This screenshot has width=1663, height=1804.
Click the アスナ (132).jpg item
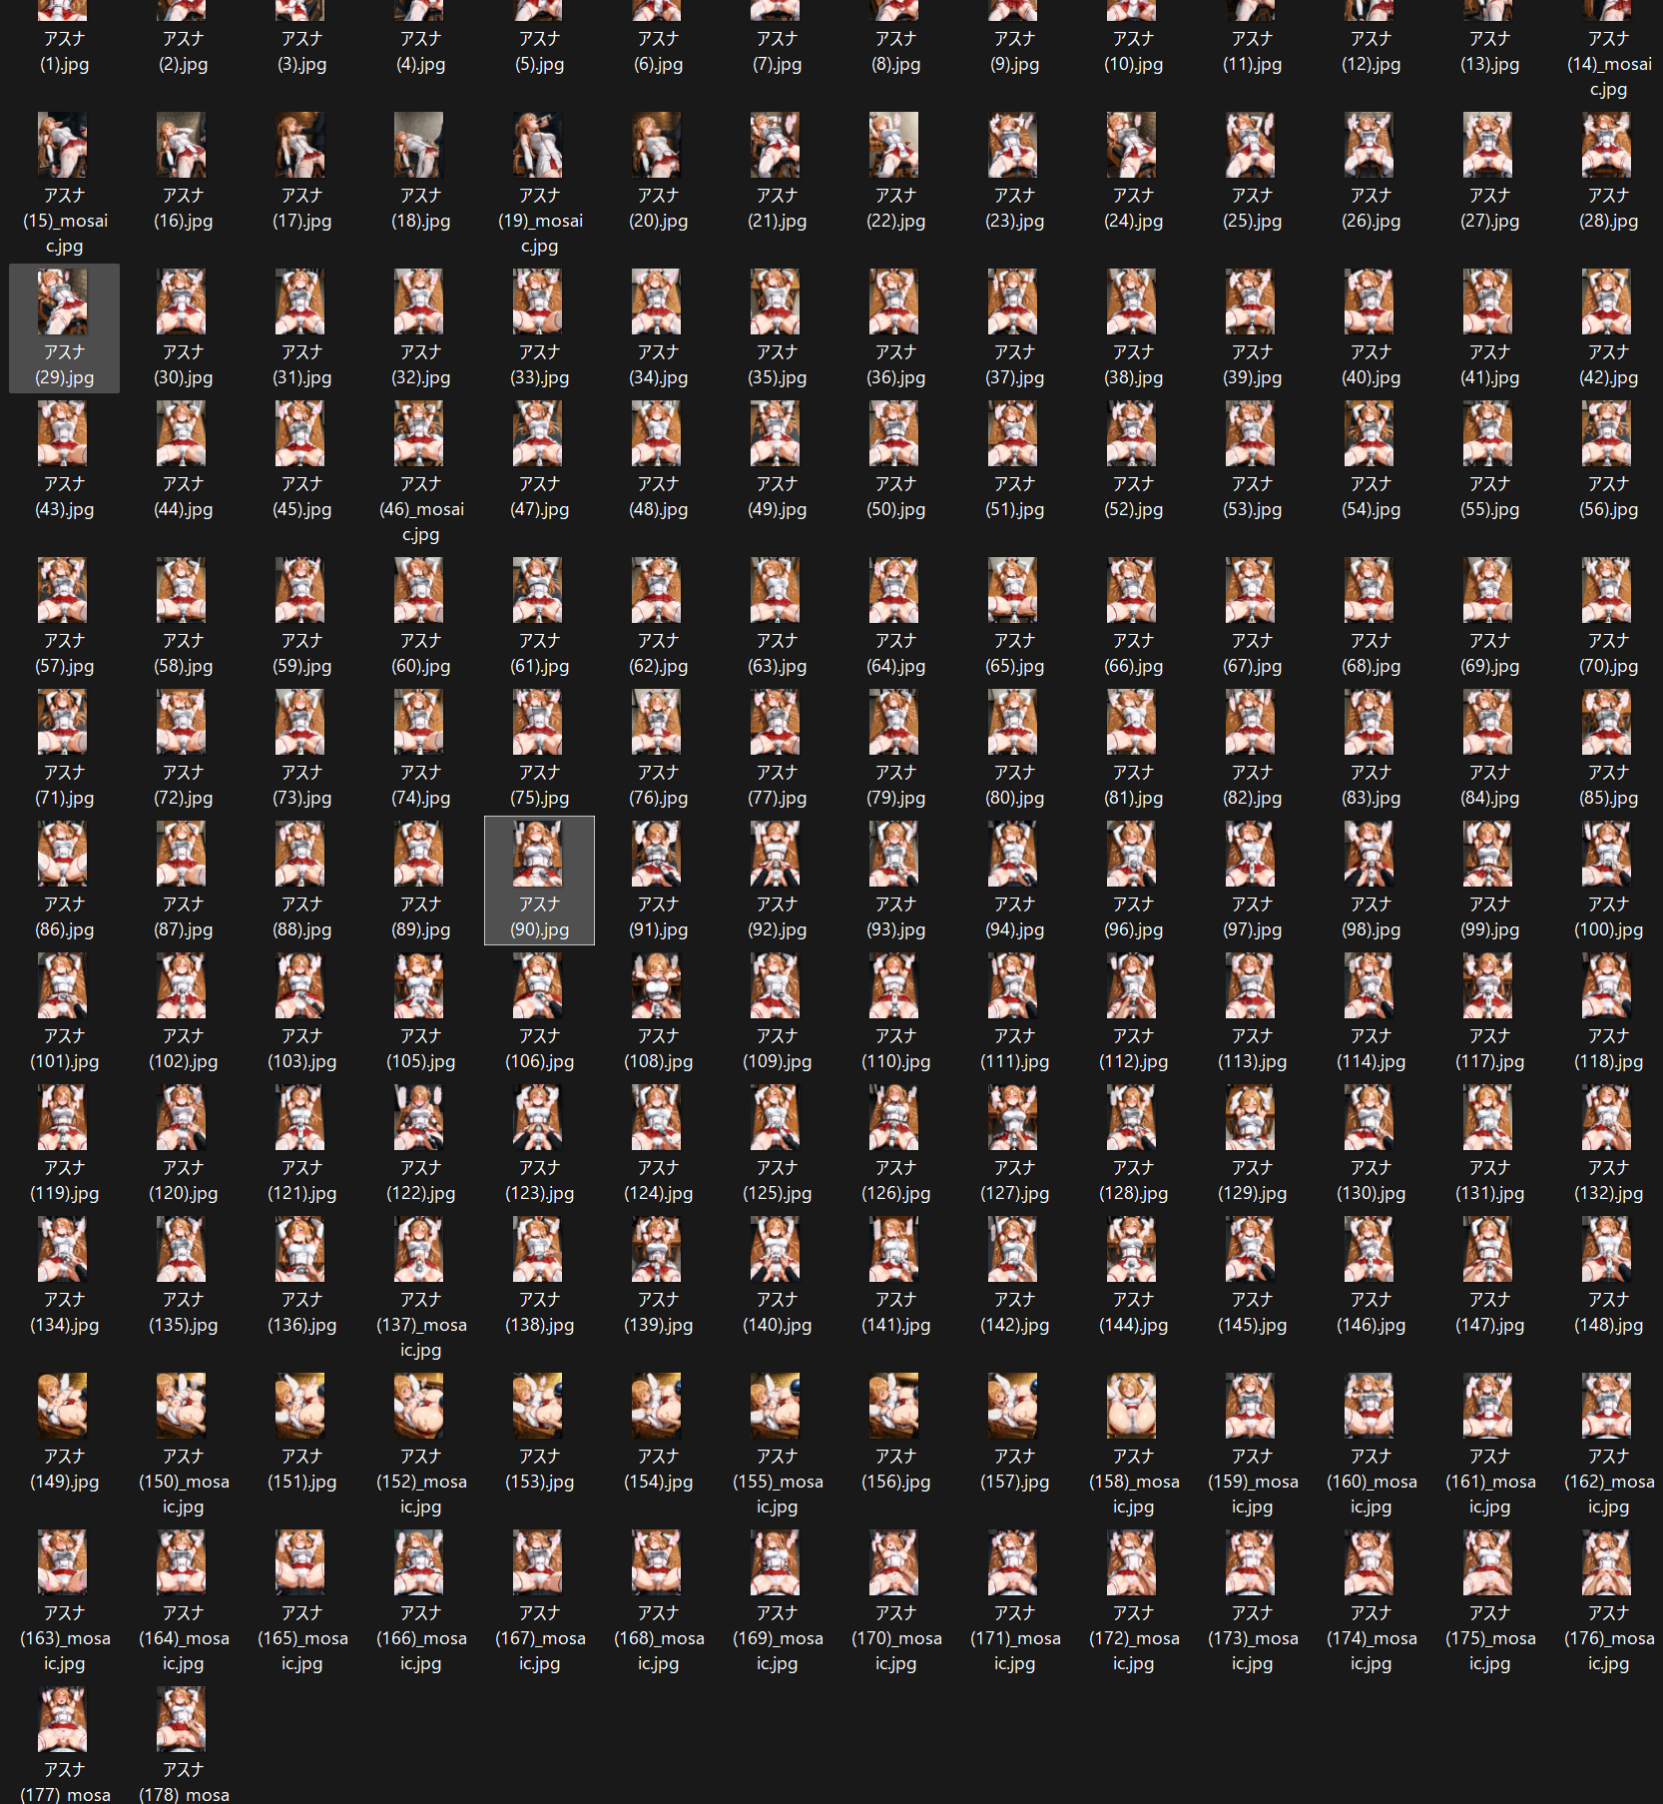pos(1608,1144)
